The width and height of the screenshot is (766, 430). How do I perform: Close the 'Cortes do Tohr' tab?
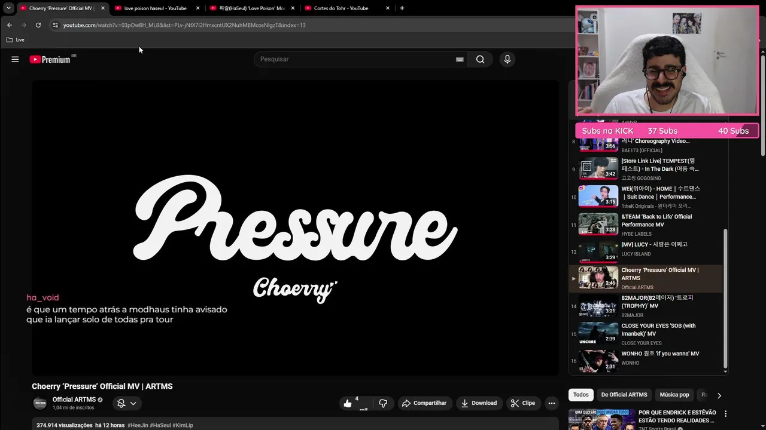click(x=388, y=8)
